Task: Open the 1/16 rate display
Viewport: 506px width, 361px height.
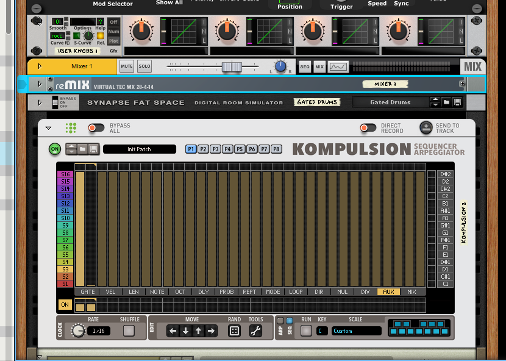Action: click(x=98, y=331)
